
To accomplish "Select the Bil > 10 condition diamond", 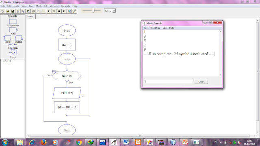I will pos(67,76).
